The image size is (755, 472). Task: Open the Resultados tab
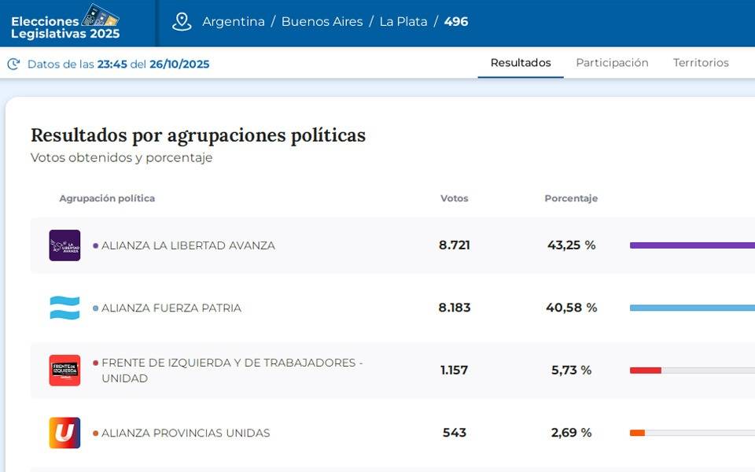pos(520,63)
